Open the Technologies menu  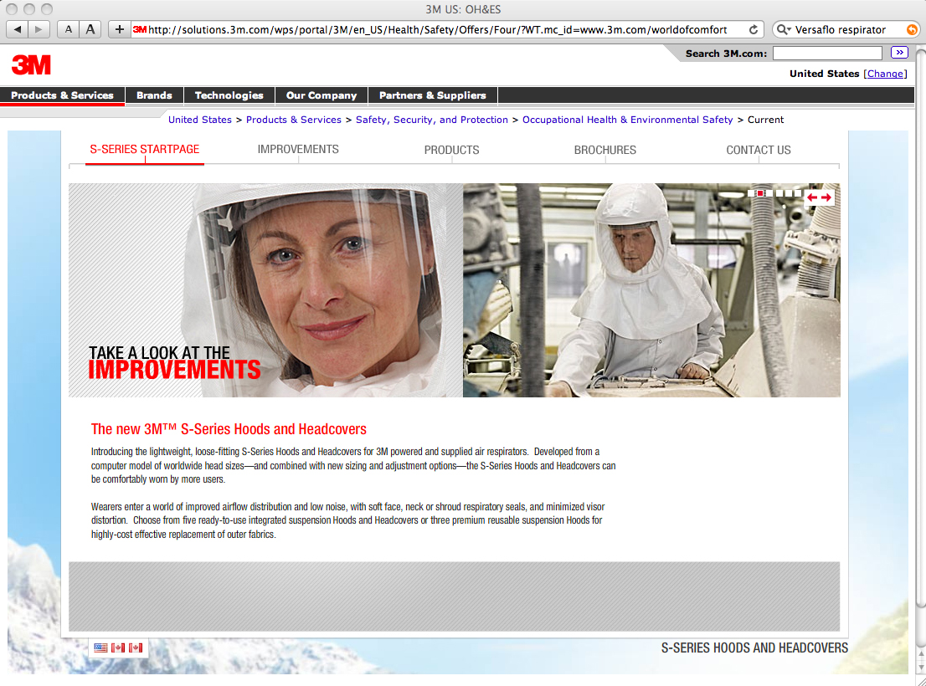[229, 95]
